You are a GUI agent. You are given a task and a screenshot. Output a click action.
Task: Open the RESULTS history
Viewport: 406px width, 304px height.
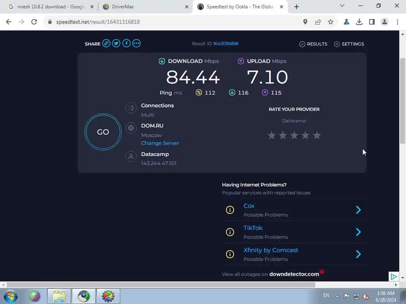click(313, 44)
